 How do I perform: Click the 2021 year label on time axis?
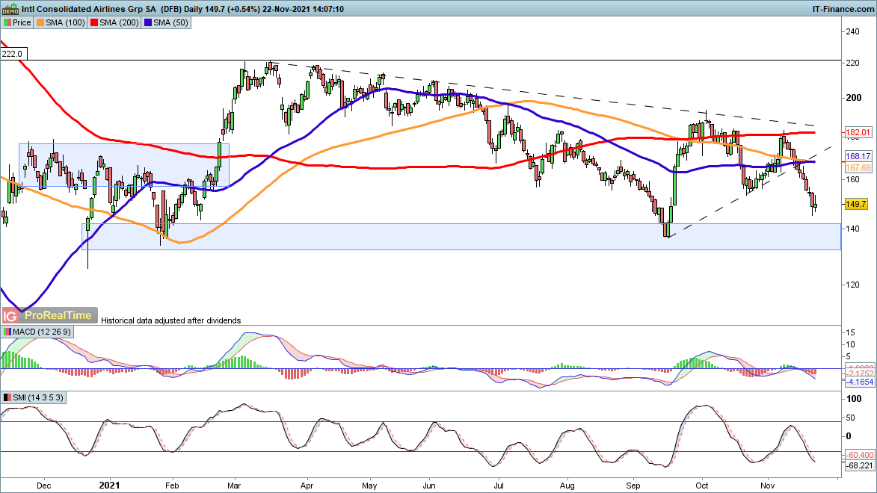pos(108,486)
